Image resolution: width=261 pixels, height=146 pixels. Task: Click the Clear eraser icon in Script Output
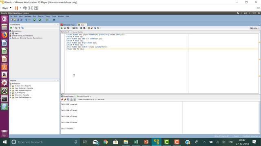pyautogui.click(x=65, y=99)
